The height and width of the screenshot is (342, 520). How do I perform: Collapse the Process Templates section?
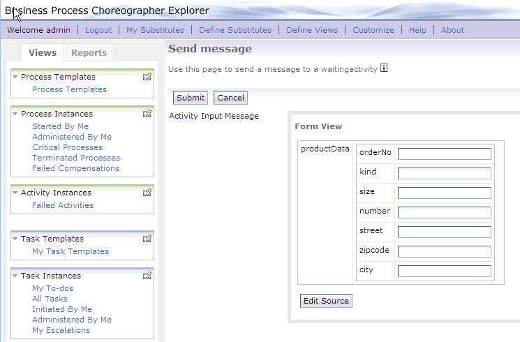point(15,77)
